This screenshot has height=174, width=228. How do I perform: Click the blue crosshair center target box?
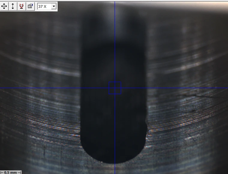[115, 88]
